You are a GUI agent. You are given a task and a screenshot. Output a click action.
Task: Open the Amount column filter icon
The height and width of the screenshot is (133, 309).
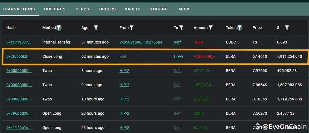211,28
